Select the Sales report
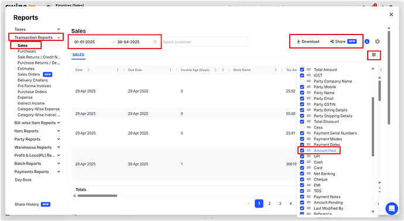Viewport: 404px width, 221px height. coord(22,45)
